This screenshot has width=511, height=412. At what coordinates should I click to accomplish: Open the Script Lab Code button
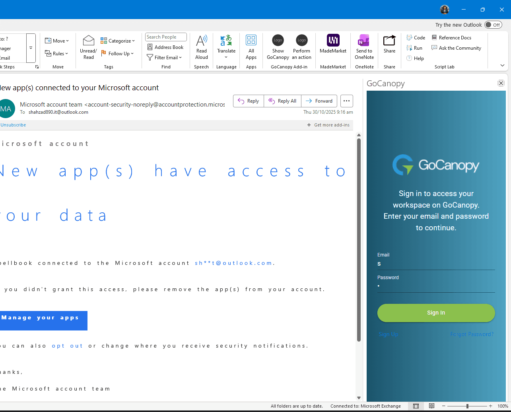tap(416, 37)
